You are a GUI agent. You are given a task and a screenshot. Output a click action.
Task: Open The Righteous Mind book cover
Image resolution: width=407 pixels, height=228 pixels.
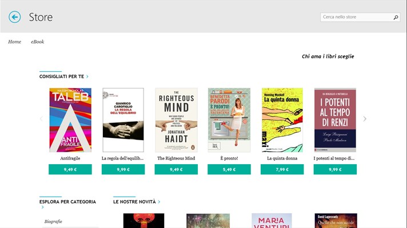(176, 120)
